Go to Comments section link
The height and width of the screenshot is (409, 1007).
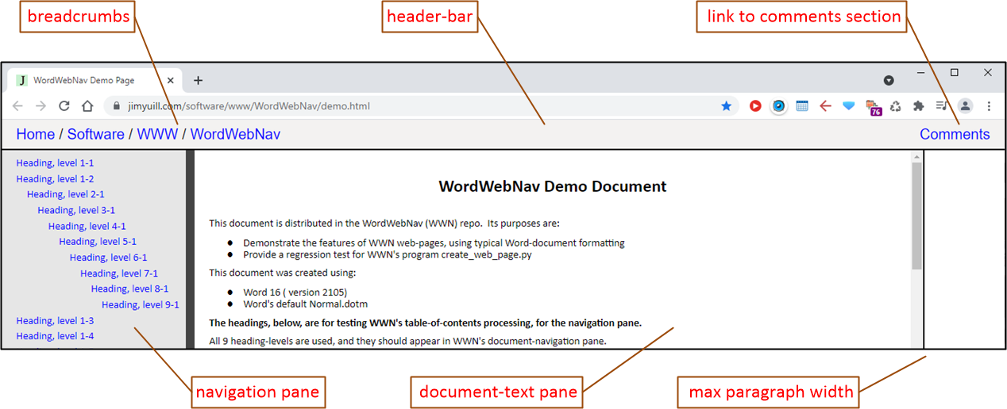click(954, 135)
